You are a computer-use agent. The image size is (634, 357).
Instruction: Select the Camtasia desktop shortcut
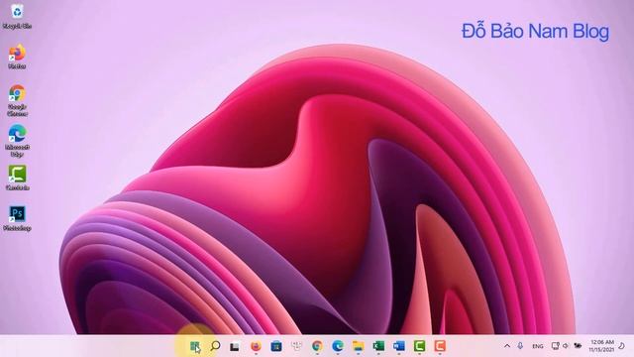click(x=17, y=178)
